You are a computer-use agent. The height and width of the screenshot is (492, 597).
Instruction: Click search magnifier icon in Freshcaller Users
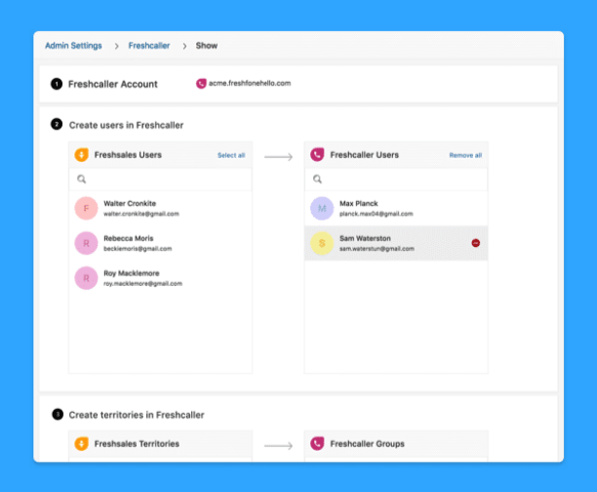tap(317, 179)
